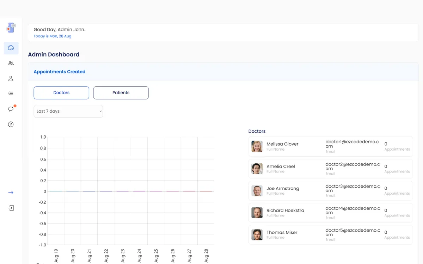This screenshot has width=423, height=264.
Task: Select the Thomas Miser name text
Action: [x=282, y=232]
